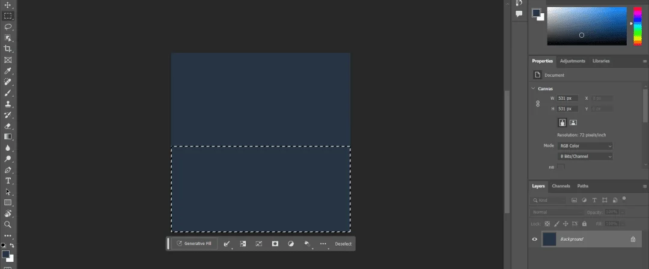Click Invert Selection icon in contextual bar

click(243, 244)
